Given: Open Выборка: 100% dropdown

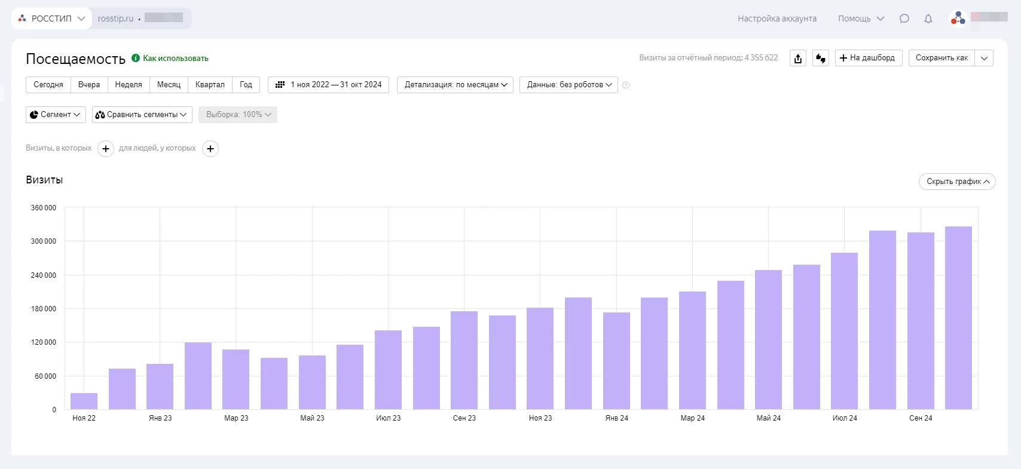Looking at the screenshot, I should [238, 115].
